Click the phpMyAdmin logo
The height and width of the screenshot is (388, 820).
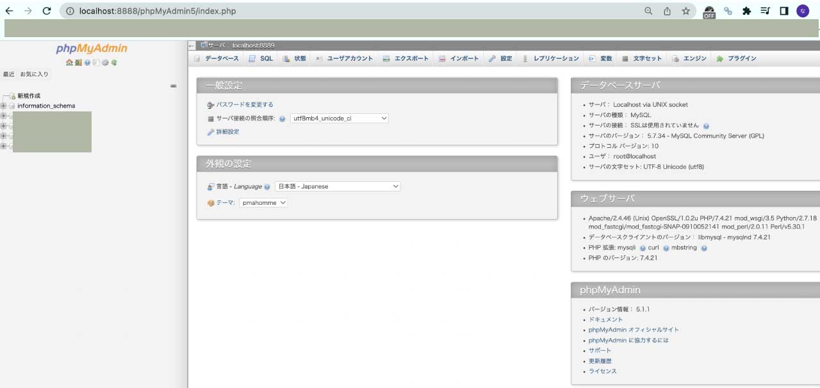(92, 49)
